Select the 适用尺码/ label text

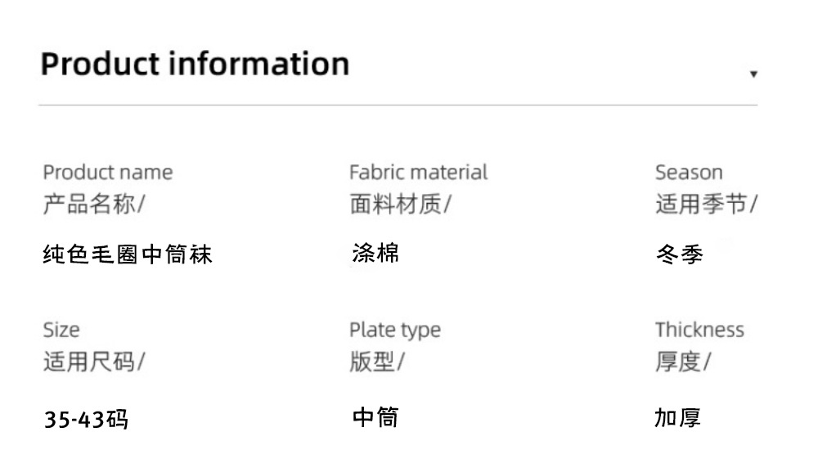coord(93,362)
